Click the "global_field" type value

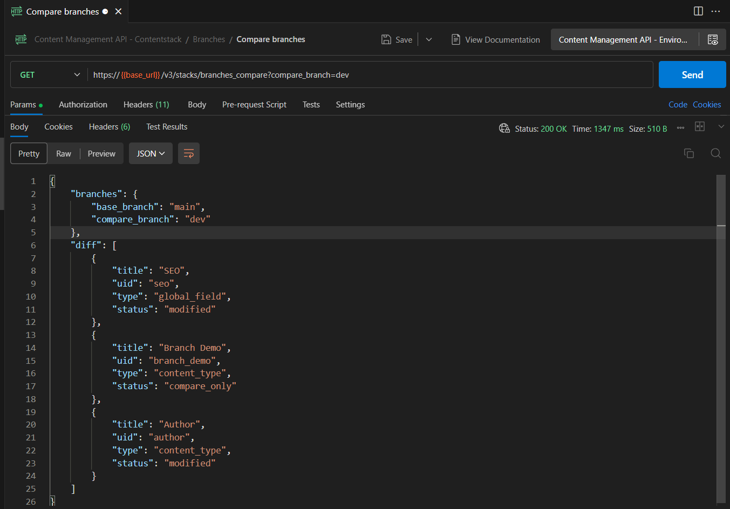[190, 296]
